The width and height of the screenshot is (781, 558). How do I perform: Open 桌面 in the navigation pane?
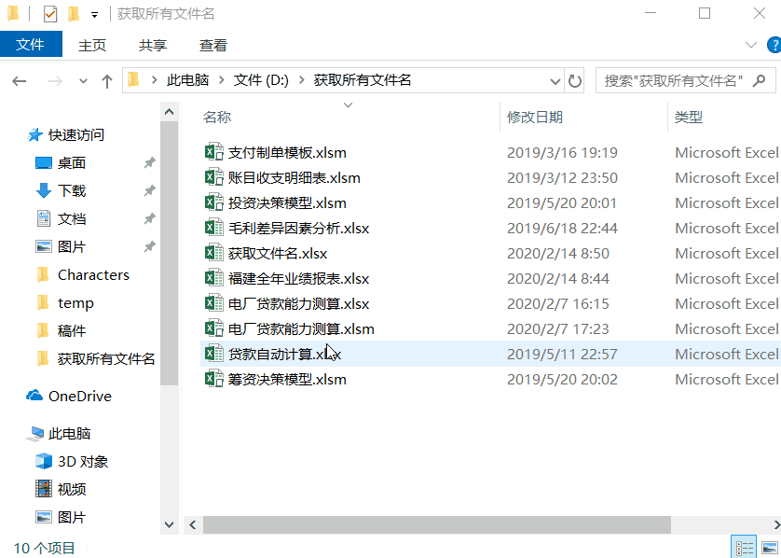[72, 163]
